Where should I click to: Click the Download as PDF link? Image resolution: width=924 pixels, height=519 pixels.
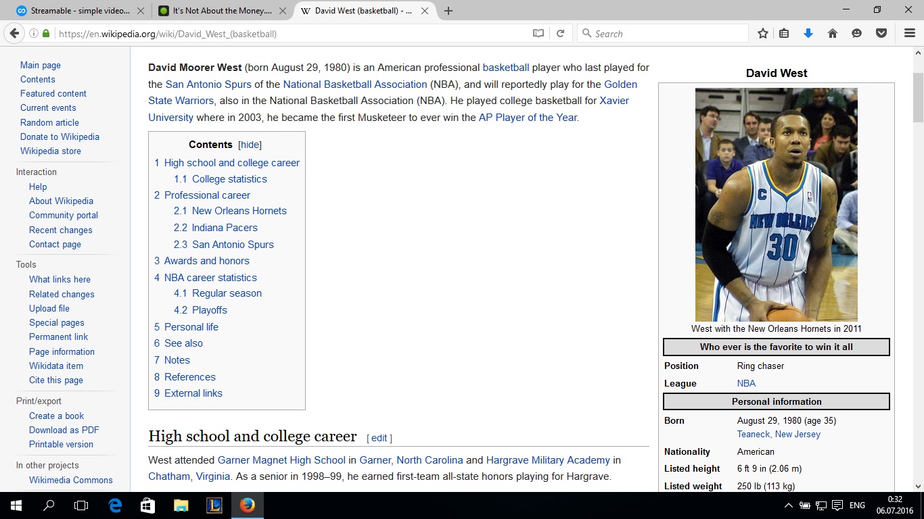pyautogui.click(x=64, y=430)
